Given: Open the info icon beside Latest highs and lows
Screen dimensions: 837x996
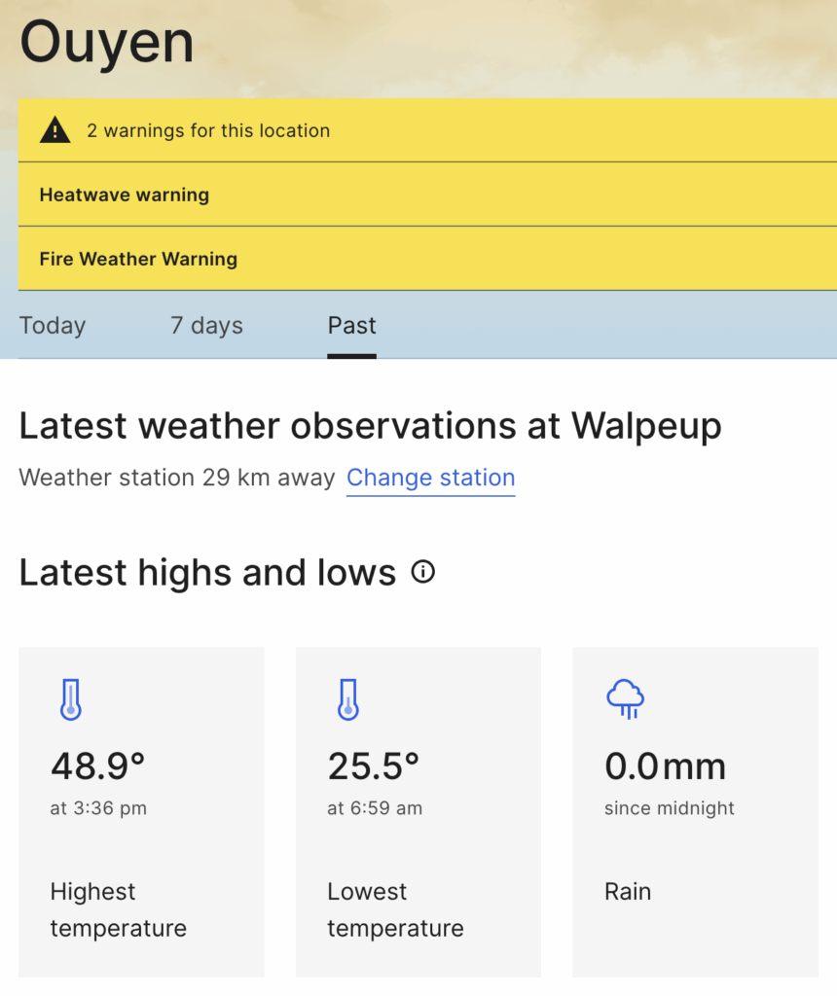Looking at the screenshot, I should 423,573.
